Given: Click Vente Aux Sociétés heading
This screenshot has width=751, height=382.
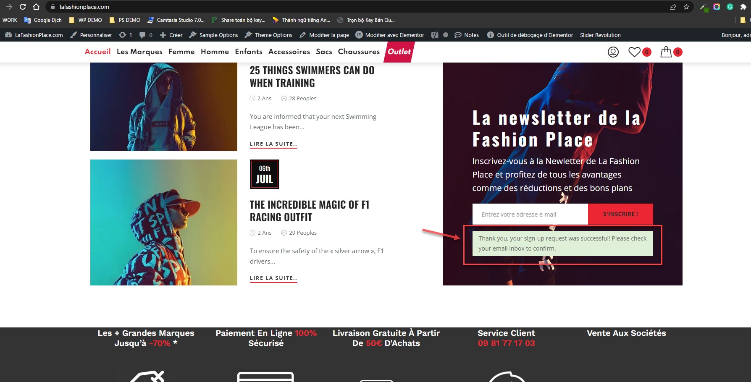Looking at the screenshot, I should coord(626,333).
